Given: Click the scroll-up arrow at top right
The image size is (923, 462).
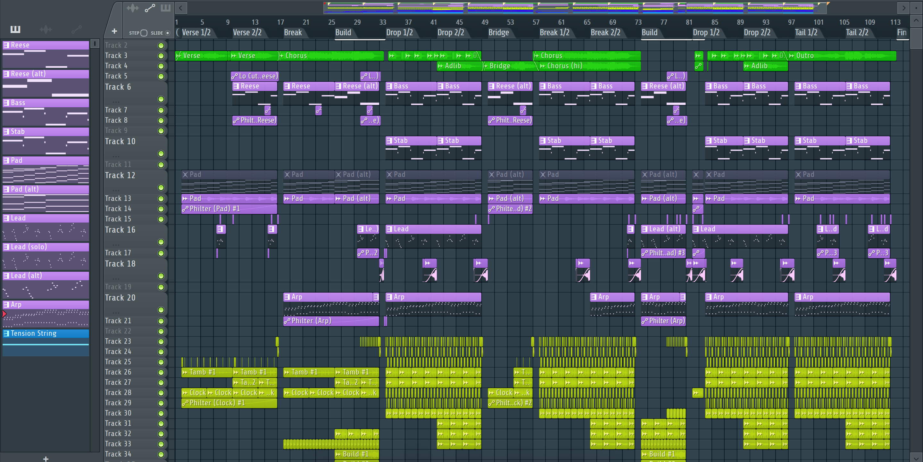Looking at the screenshot, I should [x=916, y=21].
